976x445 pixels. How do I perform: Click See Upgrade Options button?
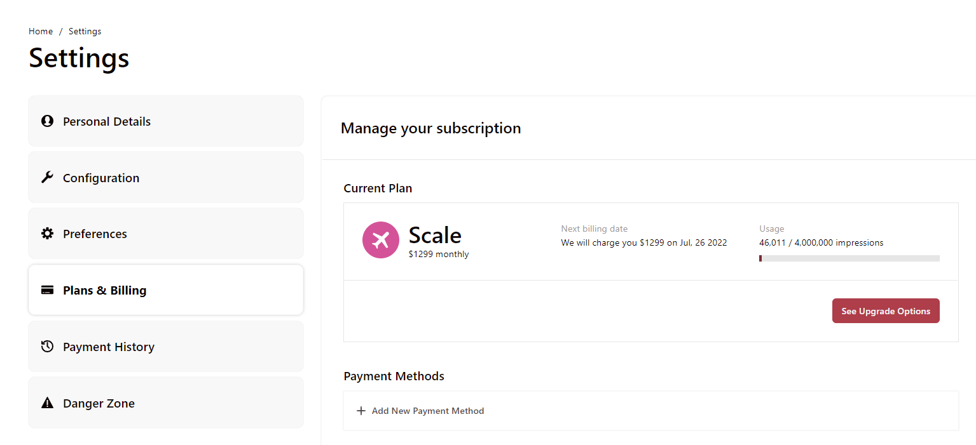[886, 311]
